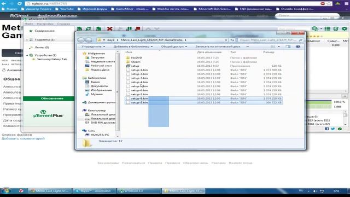Open uTorrent preferences gear icon
This screenshot has height=197, width=350.
345,28
